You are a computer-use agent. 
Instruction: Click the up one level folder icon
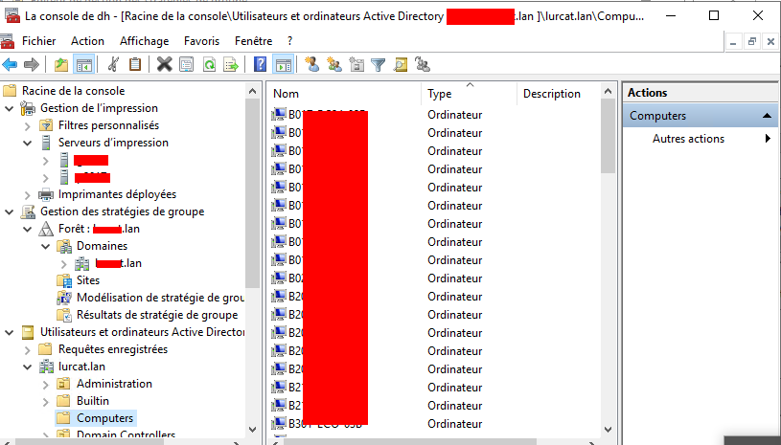click(61, 65)
